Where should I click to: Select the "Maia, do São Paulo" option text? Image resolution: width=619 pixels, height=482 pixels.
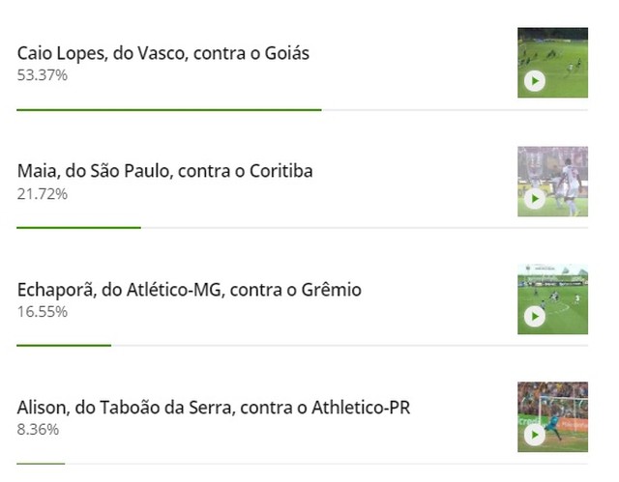164,171
